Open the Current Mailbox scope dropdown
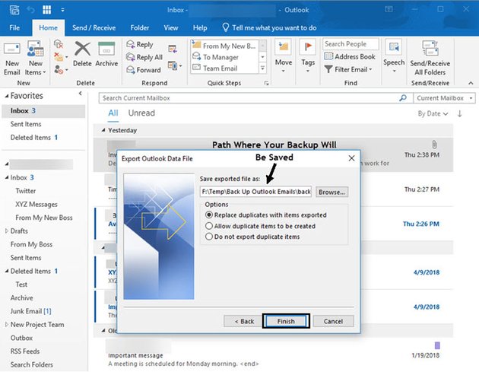Viewport: 479px width, 372px height. pos(444,98)
